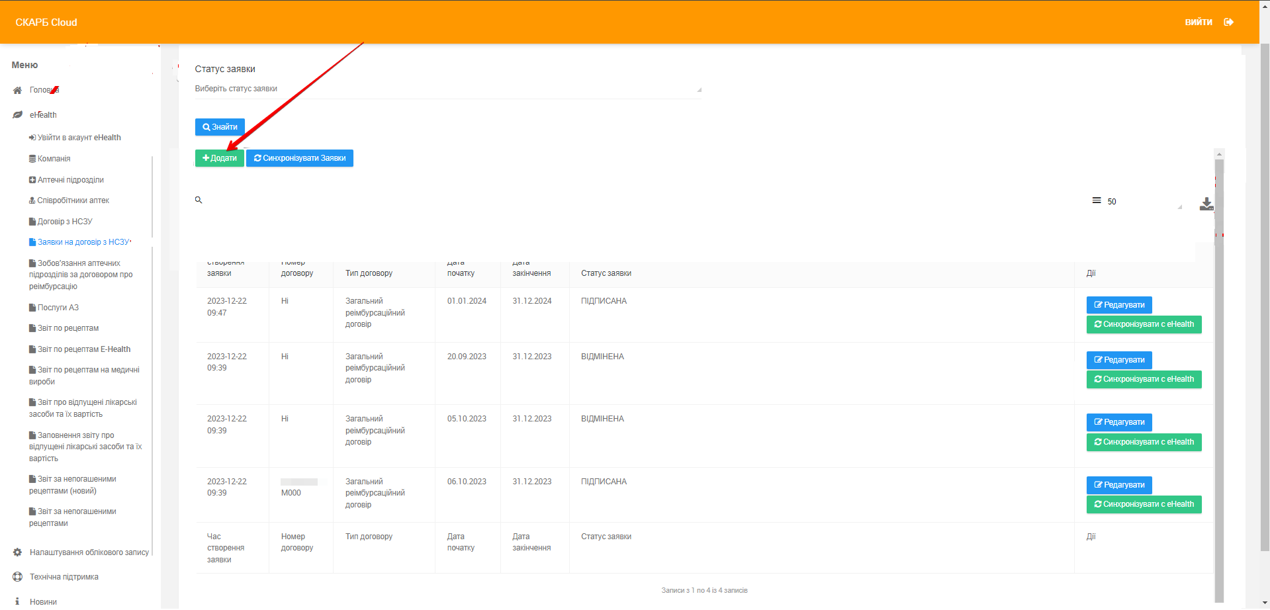
Task: Click the Новини info icon
Action: (x=18, y=601)
